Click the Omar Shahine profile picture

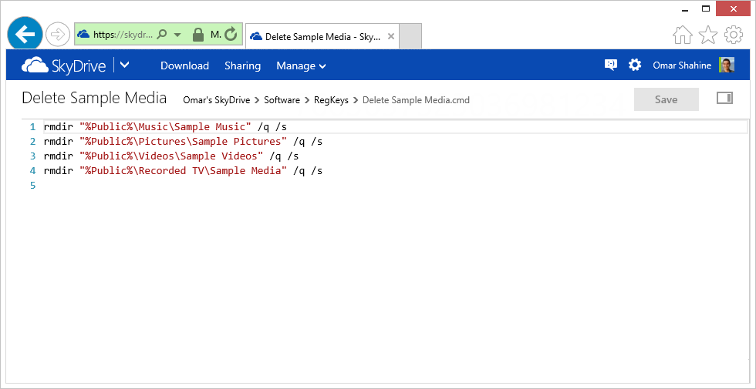click(727, 65)
